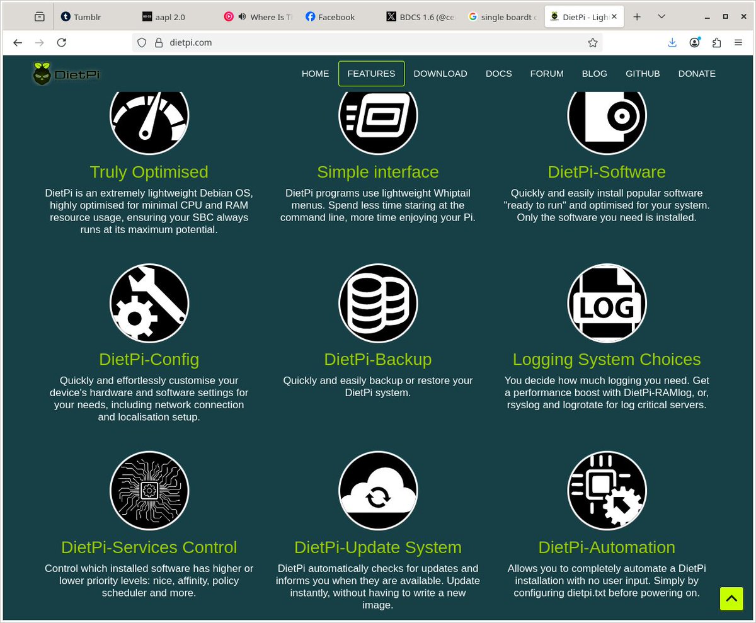
Task: Click the scroll-to-top arrow button
Action: click(x=731, y=598)
